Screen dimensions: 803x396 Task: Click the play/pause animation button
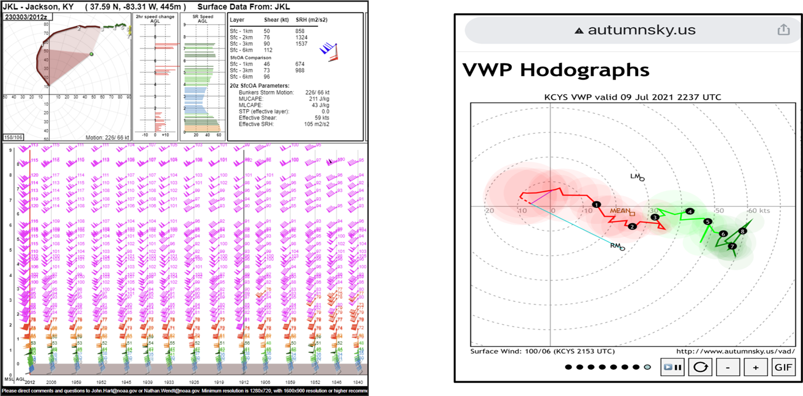(672, 367)
